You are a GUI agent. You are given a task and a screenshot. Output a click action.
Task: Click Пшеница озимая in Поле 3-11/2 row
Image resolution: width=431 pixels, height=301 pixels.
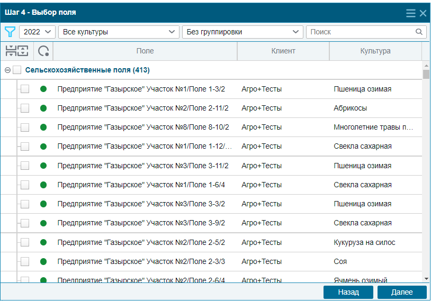(363, 166)
